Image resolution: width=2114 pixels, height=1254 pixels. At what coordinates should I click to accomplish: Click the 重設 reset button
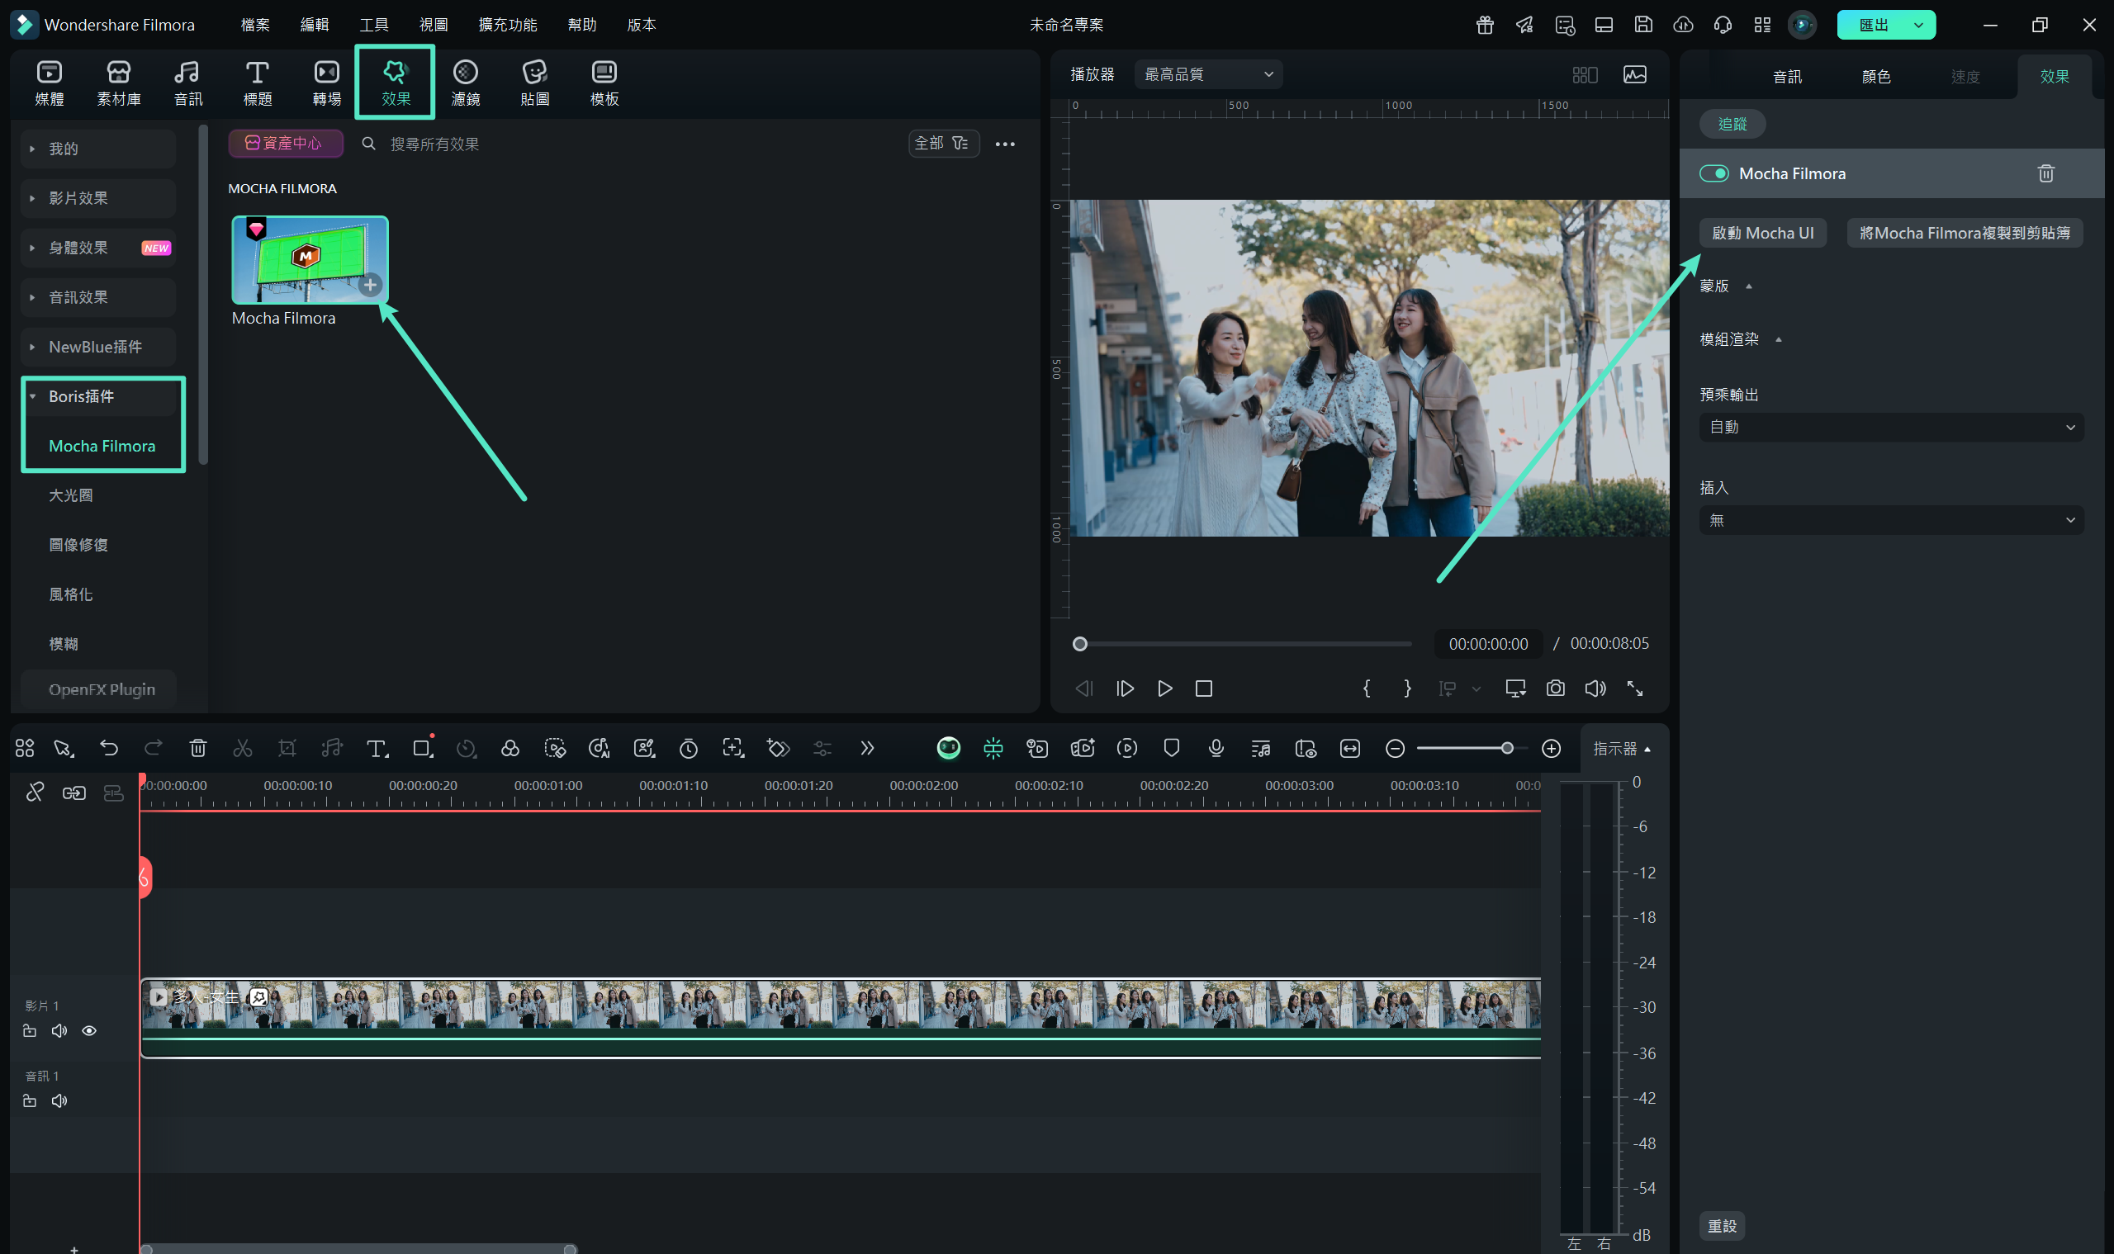pyautogui.click(x=1722, y=1225)
